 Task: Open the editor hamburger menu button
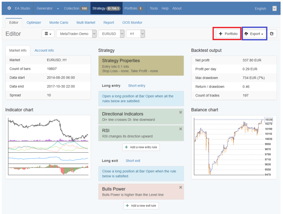pos(48,34)
